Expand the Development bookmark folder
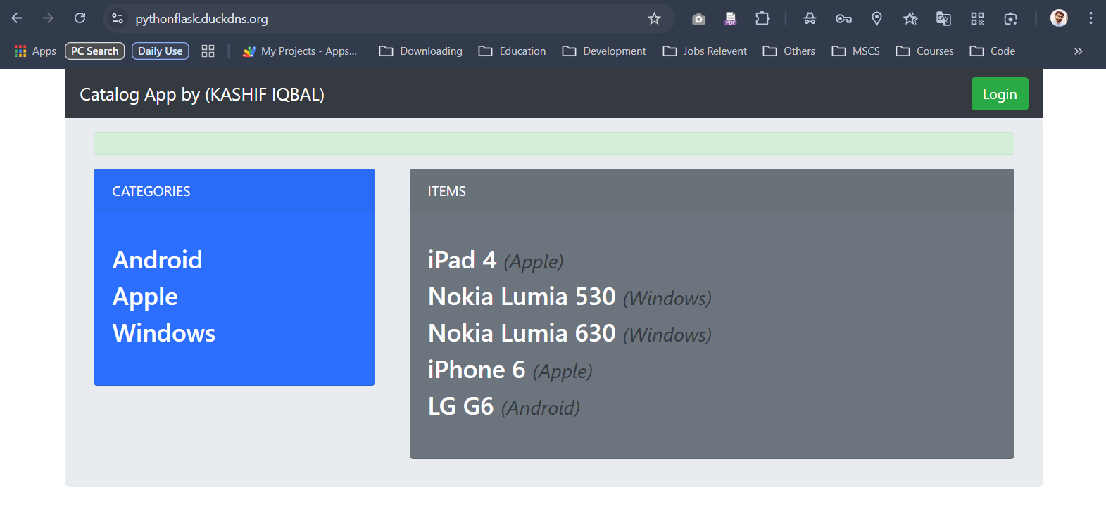 (x=604, y=51)
